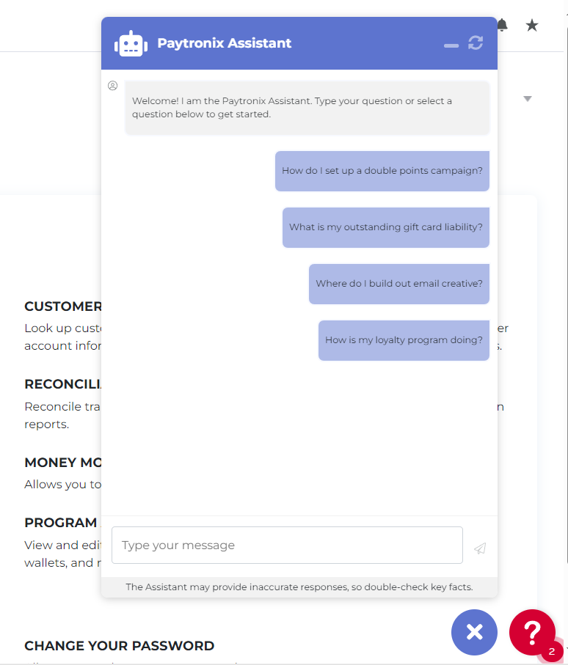Open the Customer section heading
568x665 pixels.
point(63,306)
